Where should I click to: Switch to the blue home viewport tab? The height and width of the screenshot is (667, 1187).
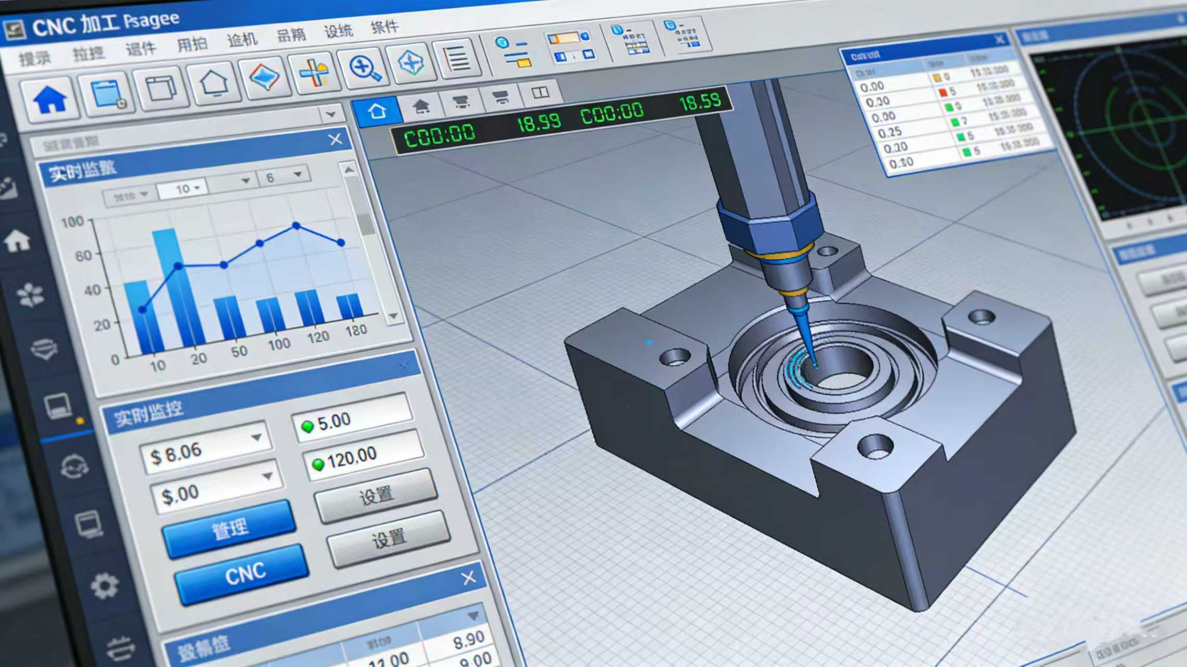(x=377, y=111)
